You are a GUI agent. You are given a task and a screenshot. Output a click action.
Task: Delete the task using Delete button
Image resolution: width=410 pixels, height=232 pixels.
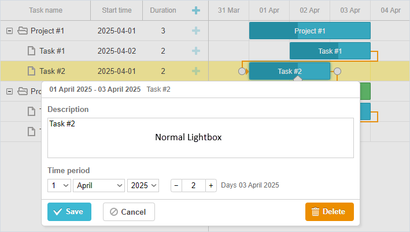tap(329, 212)
